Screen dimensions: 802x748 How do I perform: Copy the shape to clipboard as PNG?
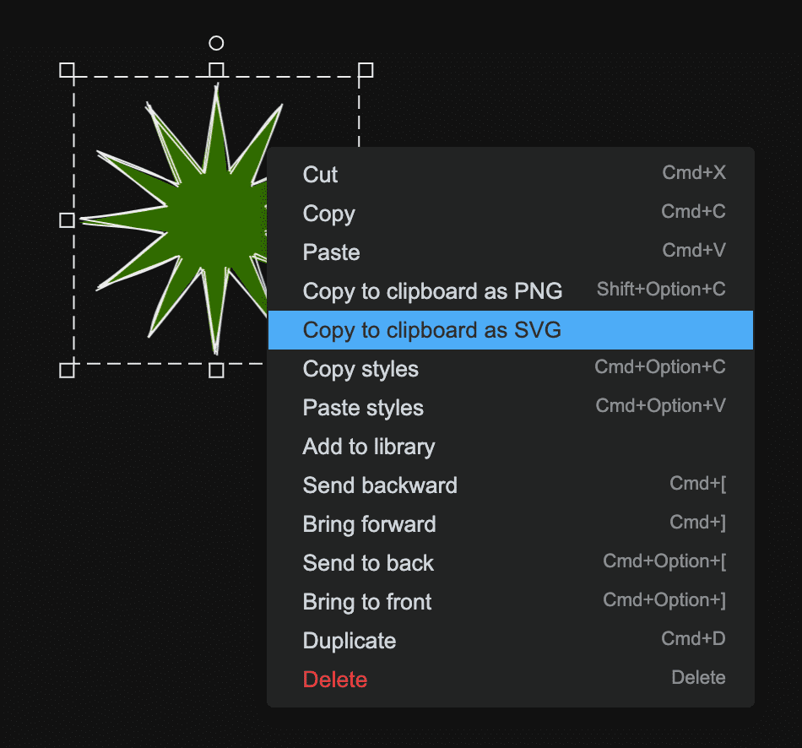pyautogui.click(x=432, y=291)
